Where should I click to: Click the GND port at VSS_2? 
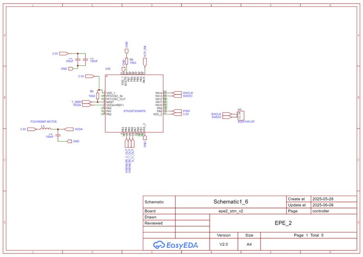click(x=145, y=138)
